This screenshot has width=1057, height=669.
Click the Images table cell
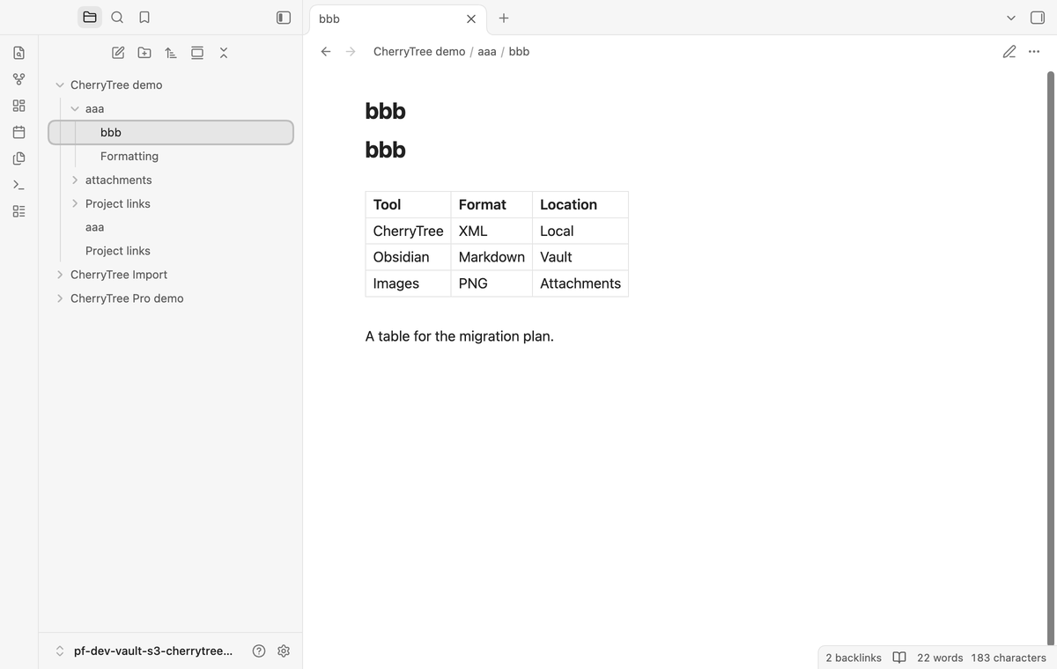point(408,283)
